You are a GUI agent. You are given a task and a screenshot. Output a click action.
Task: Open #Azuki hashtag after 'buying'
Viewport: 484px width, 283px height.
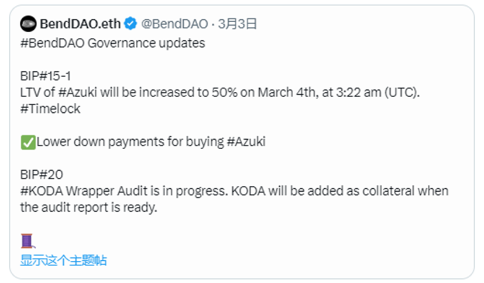(x=246, y=141)
